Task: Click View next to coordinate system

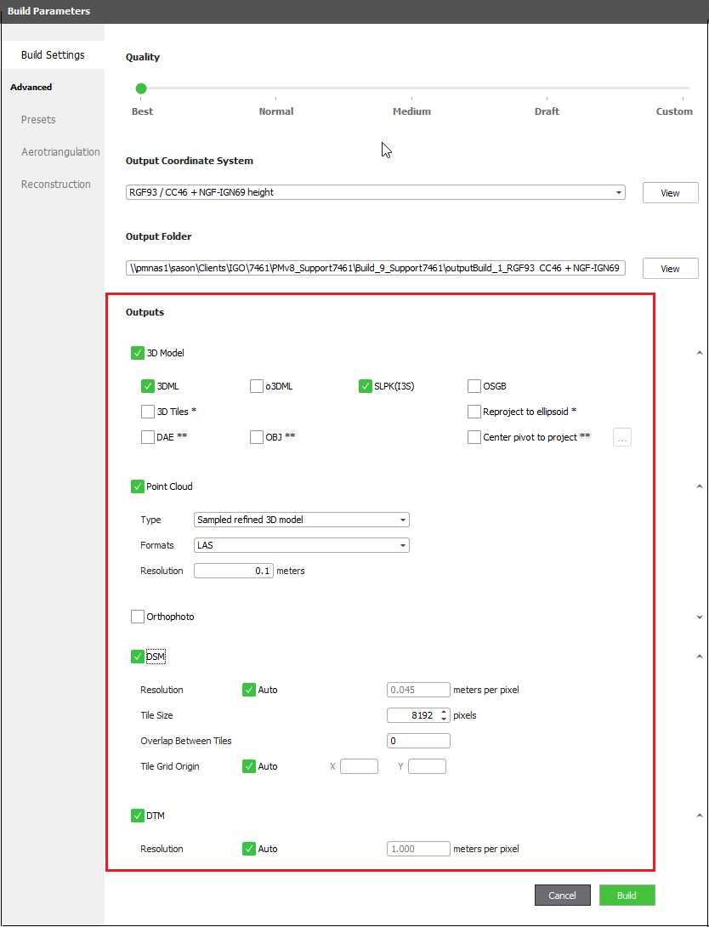Action: [670, 193]
